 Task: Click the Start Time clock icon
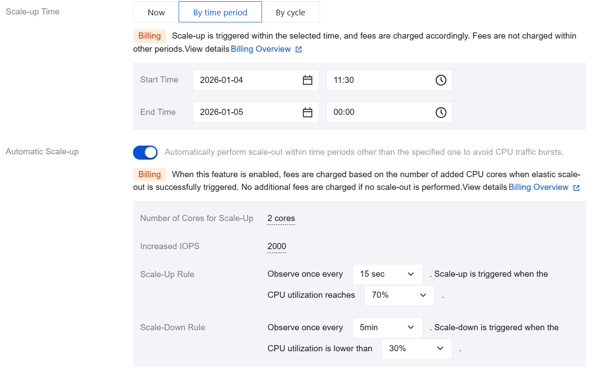point(441,80)
